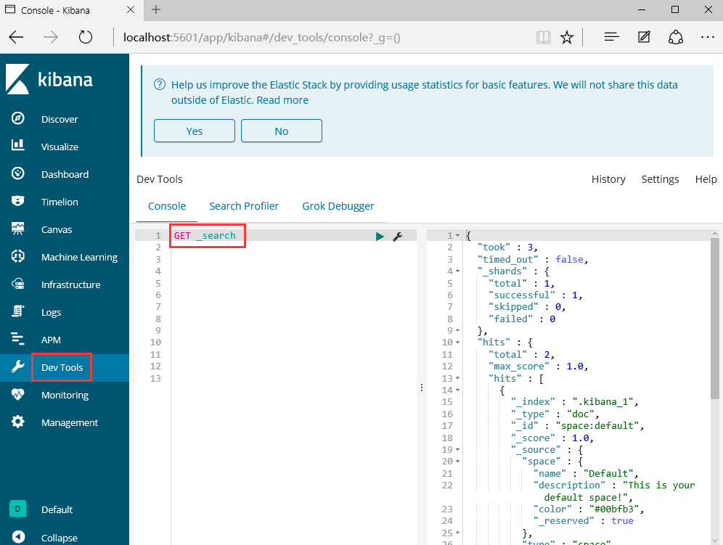Screen dimensions: 723x545
Task: Click the response pane vertical scrollbar
Action: [714, 318]
